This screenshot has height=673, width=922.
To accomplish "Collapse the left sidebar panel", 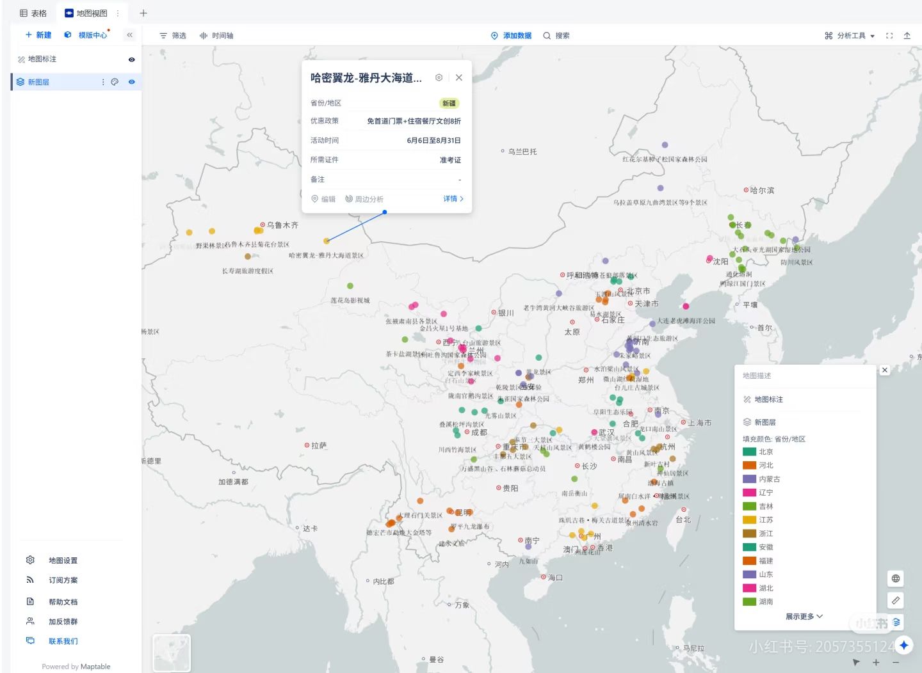I will [x=129, y=35].
